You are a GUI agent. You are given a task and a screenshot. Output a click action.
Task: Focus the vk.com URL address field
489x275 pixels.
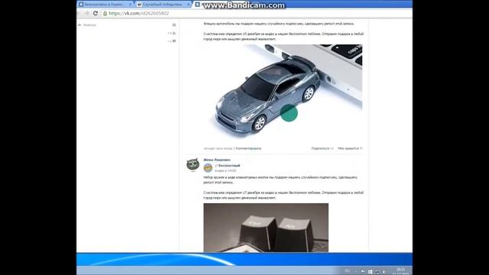coord(256,14)
